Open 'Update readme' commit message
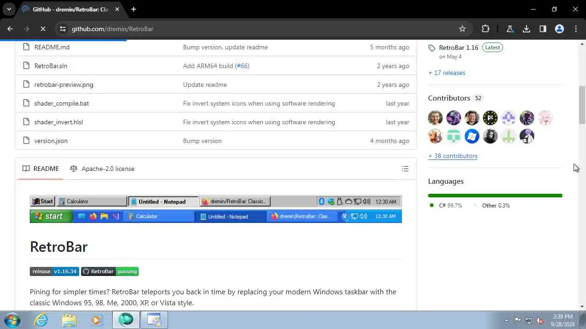 click(x=205, y=85)
